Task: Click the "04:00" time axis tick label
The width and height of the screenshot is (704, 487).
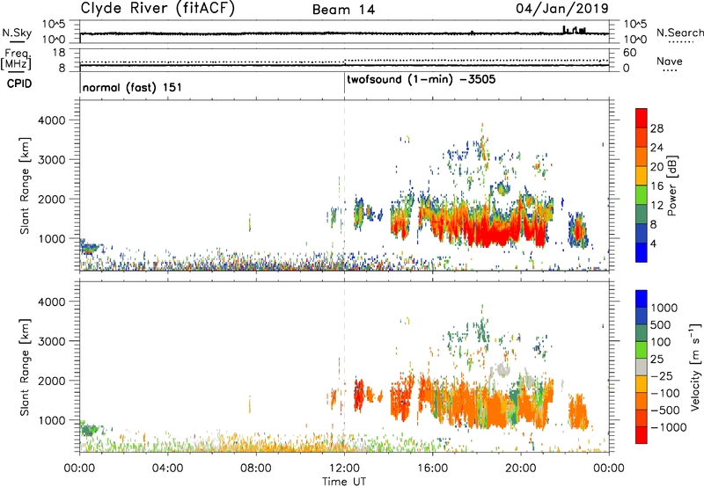Action: pos(167,469)
